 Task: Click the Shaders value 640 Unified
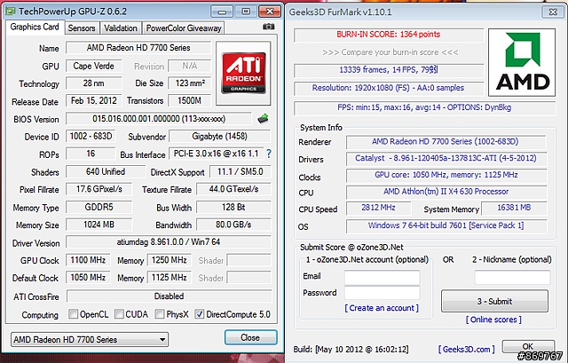click(106, 171)
